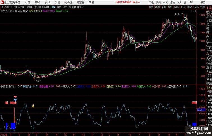This screenshot has width=212, height=136.
Task: Click the headset customer service icon
Action: (179, 2)
